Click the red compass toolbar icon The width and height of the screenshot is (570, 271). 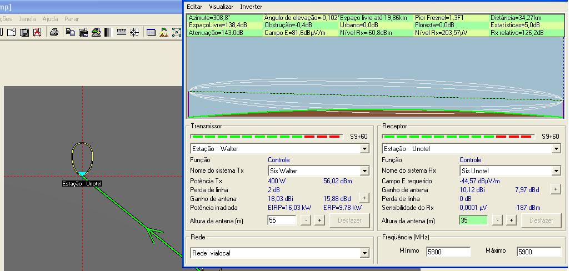(x=37, y=32)
